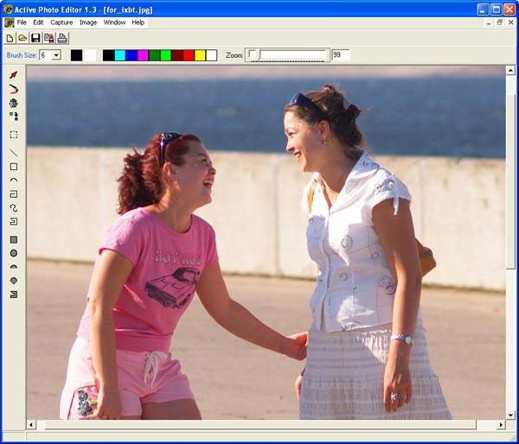Pick the bright green palette swatch
Image resolution: width=519 pixels, height=444 pixels.
coord(165,55)
